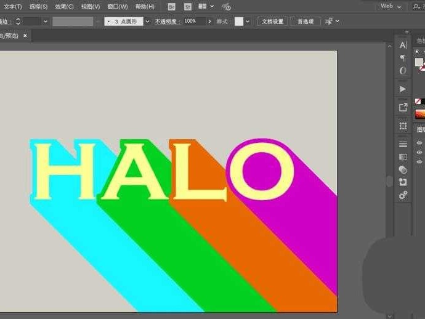Screen dimensions: 425x319
Task: Open the Transparency panel icon
Action: tap(403, 169)
